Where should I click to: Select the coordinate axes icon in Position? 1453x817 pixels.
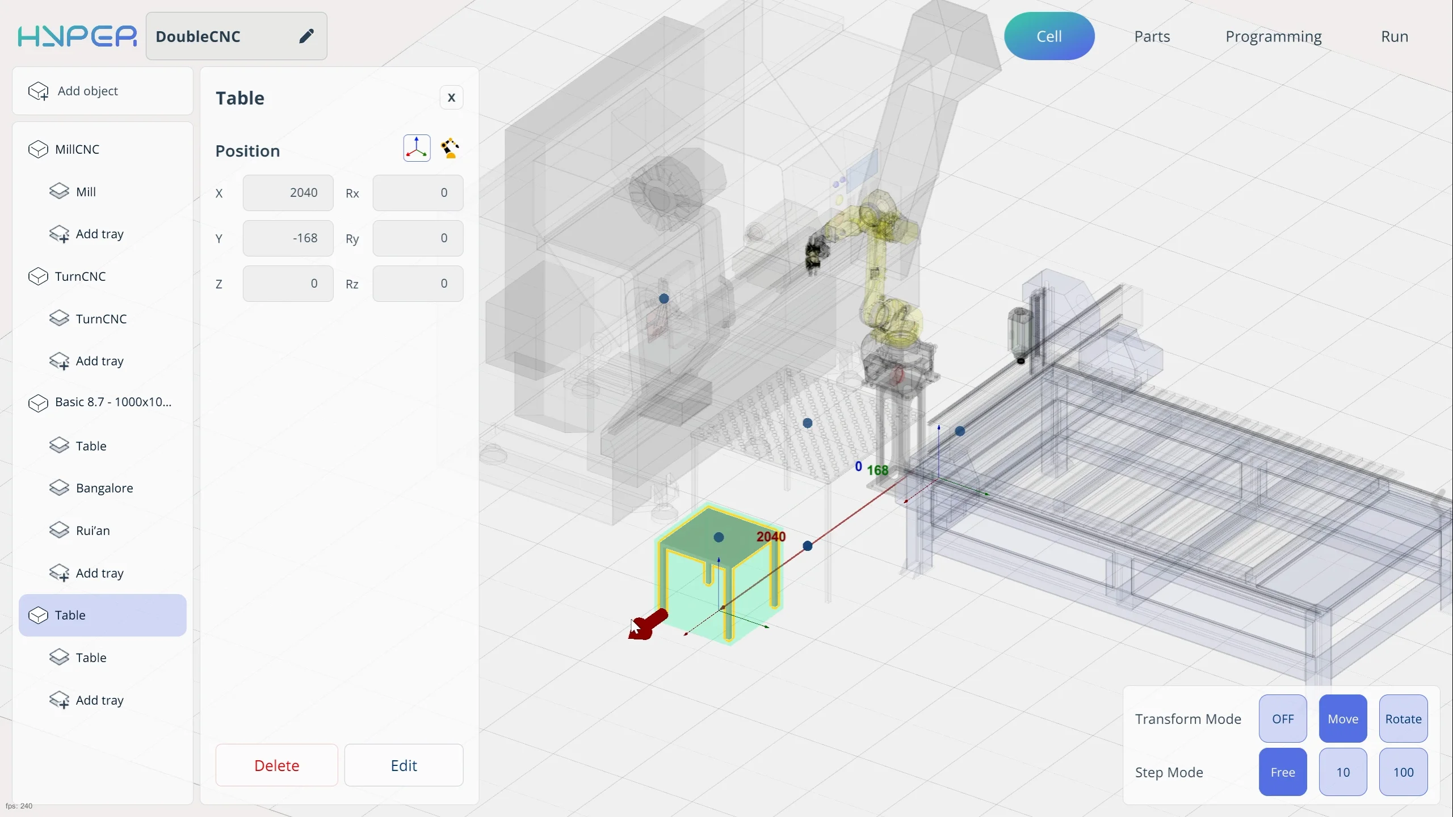point(417,149)
